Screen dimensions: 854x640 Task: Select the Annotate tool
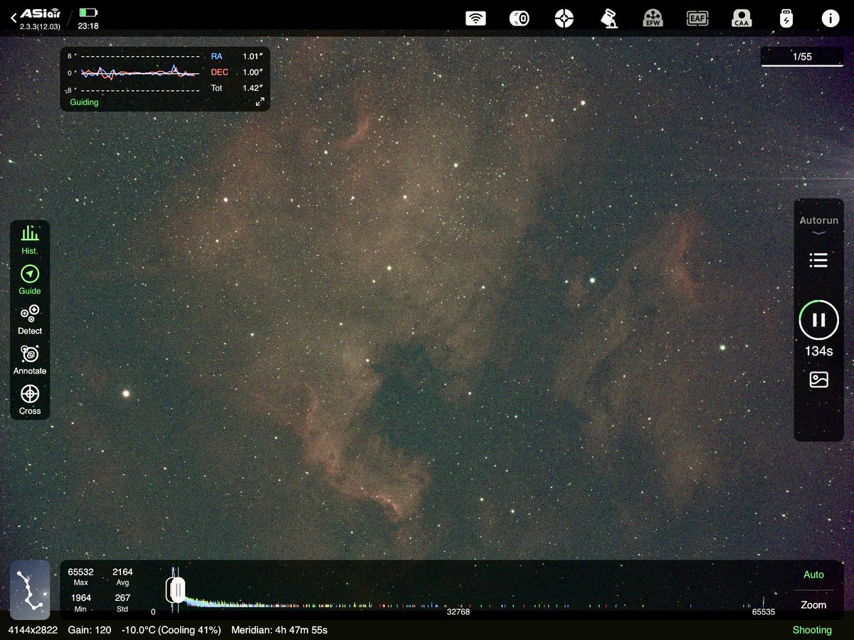(30, 360)
